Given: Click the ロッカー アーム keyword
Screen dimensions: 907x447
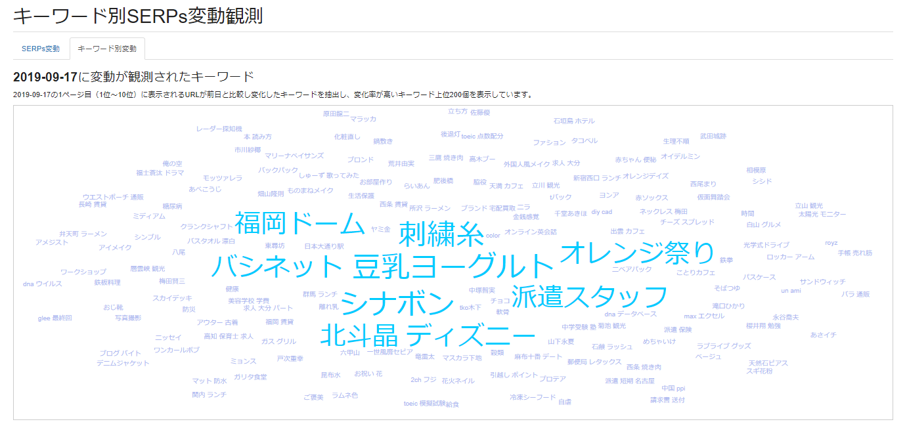Looking at the screenshot, I should tap(791, 257).
